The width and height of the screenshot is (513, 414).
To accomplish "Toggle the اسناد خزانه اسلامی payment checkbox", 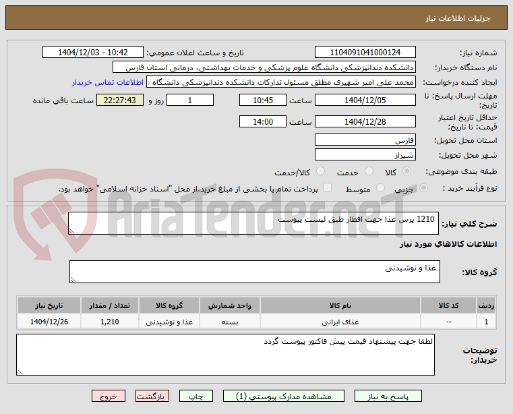I will tap(327, 187).
